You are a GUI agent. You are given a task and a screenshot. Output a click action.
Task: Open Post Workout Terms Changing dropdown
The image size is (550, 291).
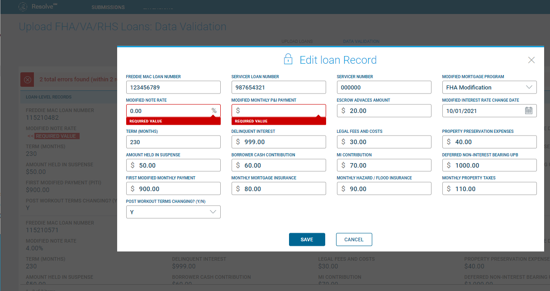pyautogui.click(x=173, y=212)
